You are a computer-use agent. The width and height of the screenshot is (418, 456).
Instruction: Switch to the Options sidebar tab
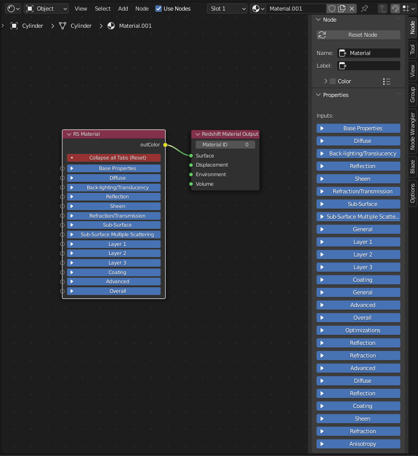tap(412, 193)
